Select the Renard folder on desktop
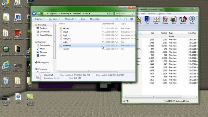 [x=18, y=82]
